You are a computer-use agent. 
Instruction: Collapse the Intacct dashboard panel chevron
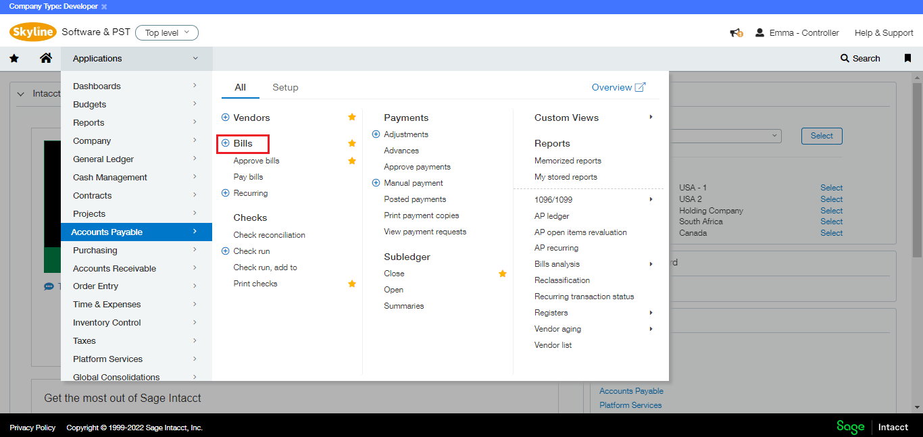pos(20,94)
